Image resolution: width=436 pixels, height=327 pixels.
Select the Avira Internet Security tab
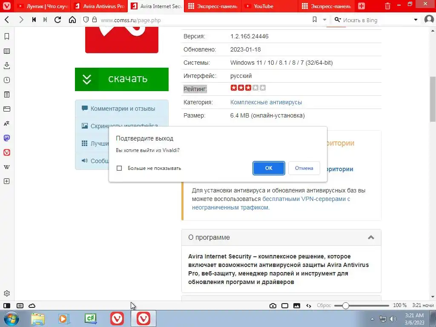pos(157,6)
